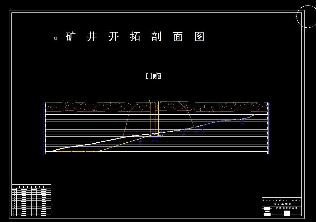Select the drawing name cell 矿井开拓剖面图 in title block
316x222 pixels.
(287, 208)
